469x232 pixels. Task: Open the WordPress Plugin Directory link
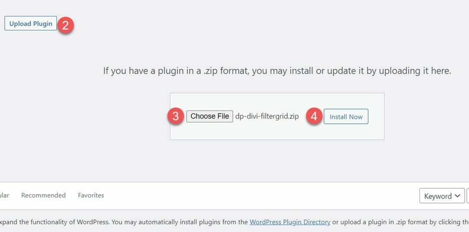(290, 222)
